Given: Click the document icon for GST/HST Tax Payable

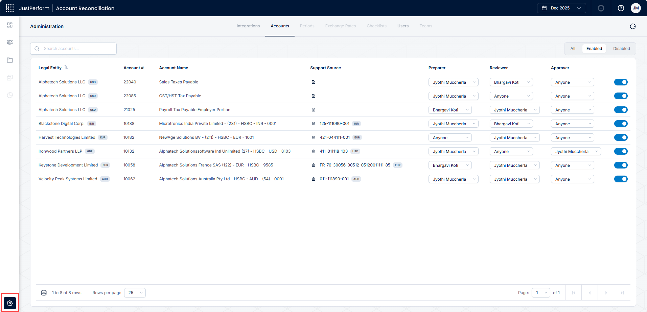Looking at the screenshot, I should click(314, 96).
